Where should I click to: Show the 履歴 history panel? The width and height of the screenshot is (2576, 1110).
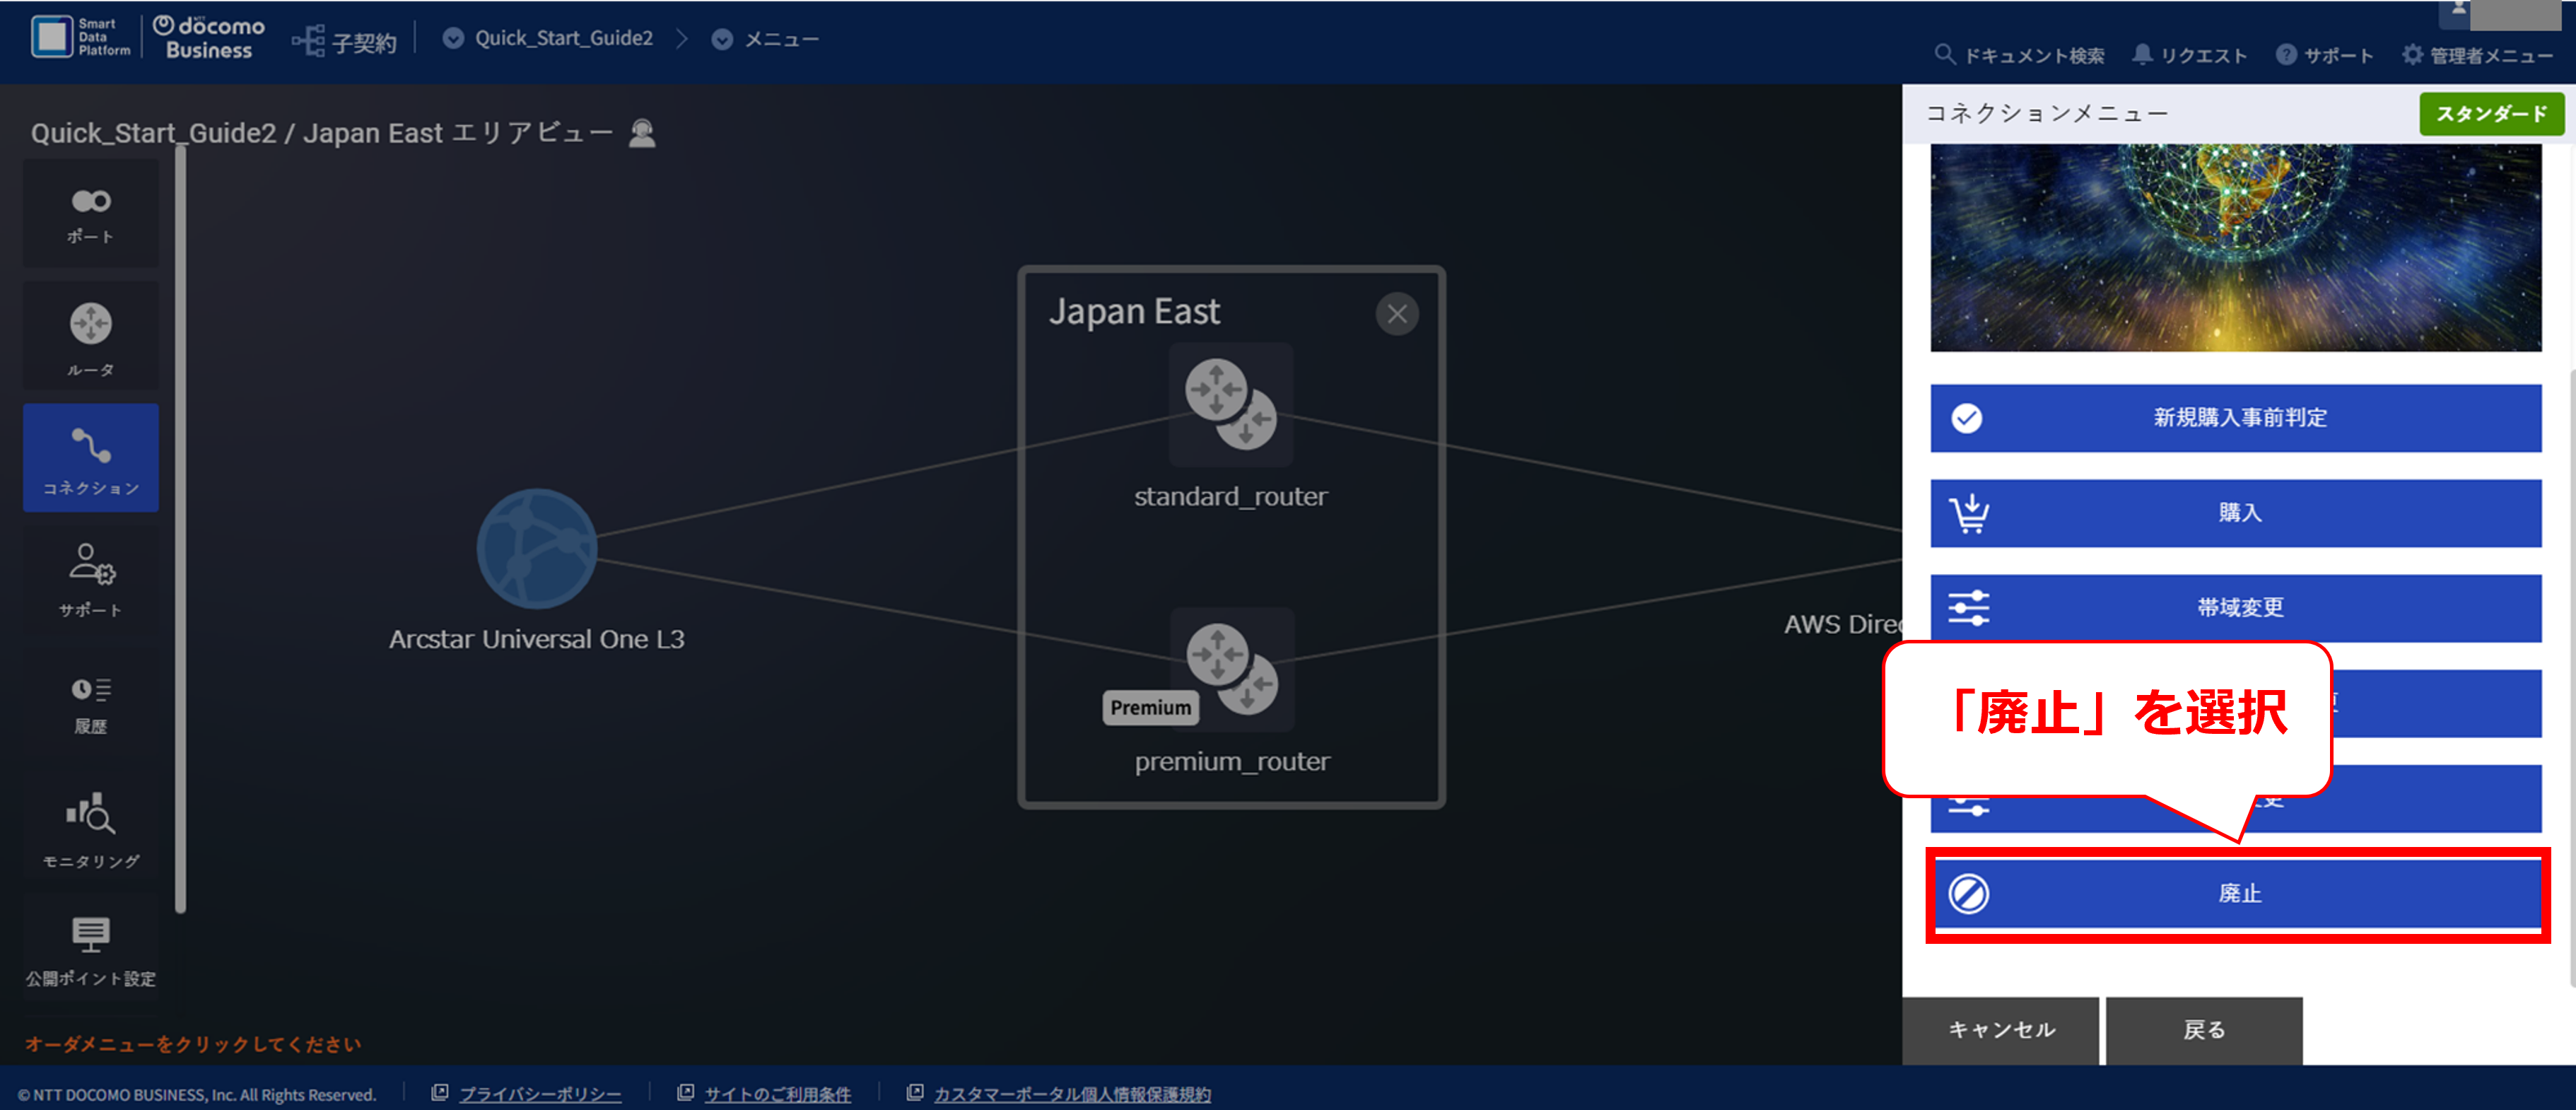click(90, 703)
